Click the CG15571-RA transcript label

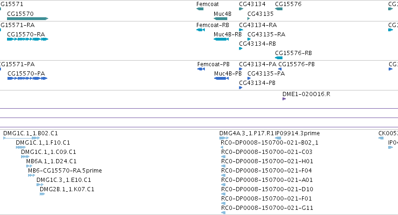(x=17, y=25)
